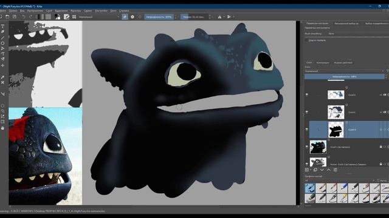Image resolution: width=389 pixels, height=218 pixels.
Task: Activate vertical mirror tool
Action: click(x=229, y=17)
